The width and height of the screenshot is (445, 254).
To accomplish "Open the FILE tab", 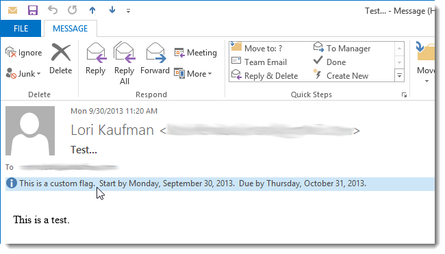I will [x=21, y=28].
